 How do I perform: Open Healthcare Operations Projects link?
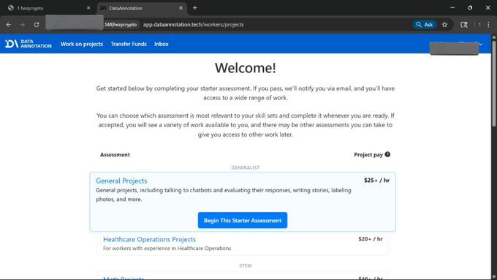pos(149,239)
